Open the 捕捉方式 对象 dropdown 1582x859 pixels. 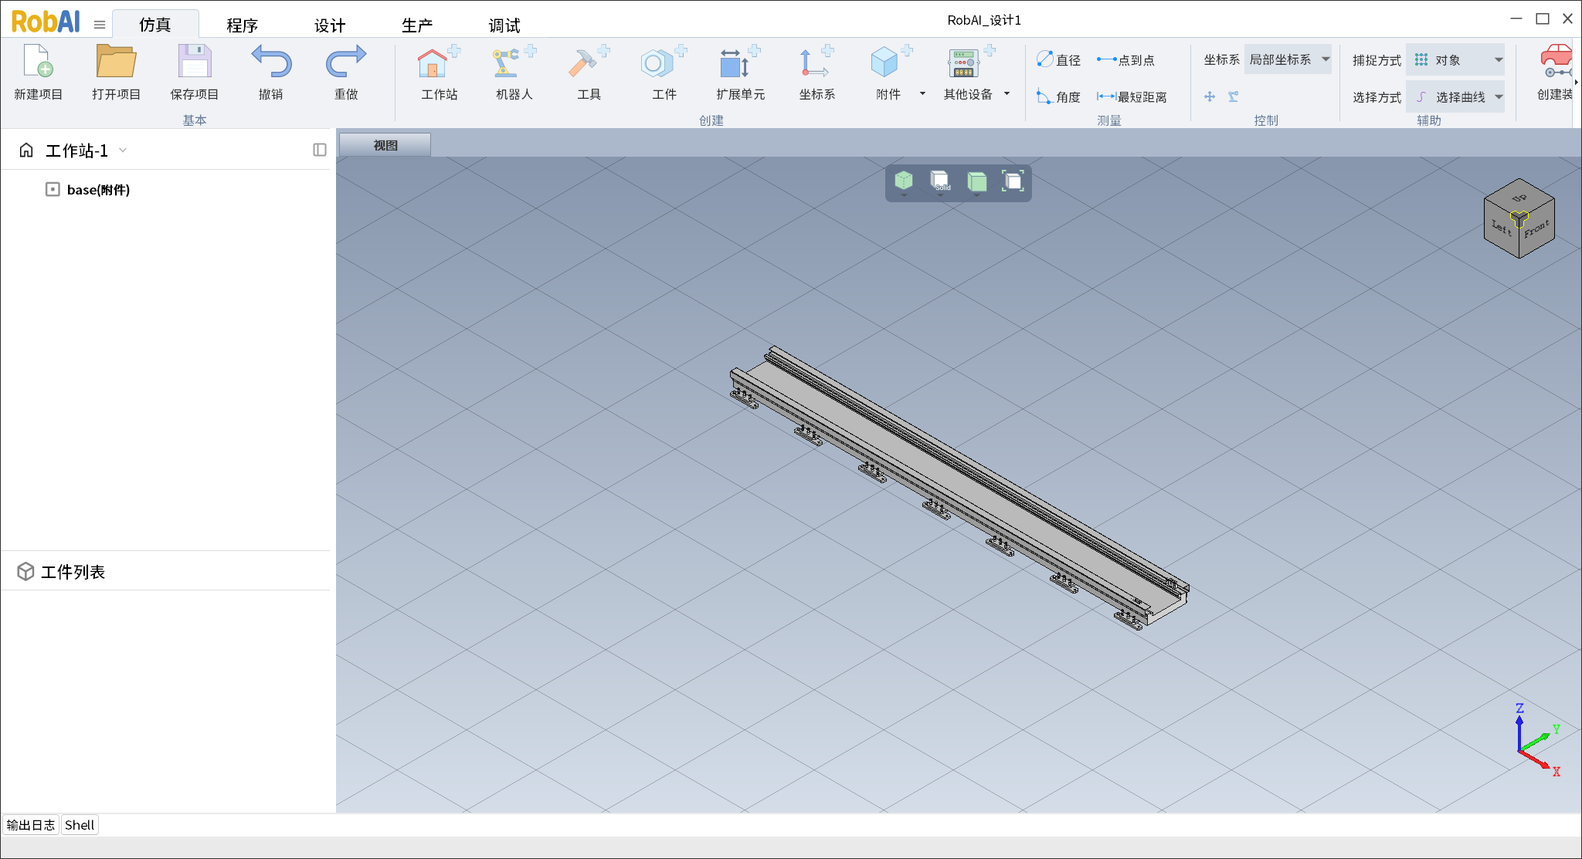tap(1455, 59)
